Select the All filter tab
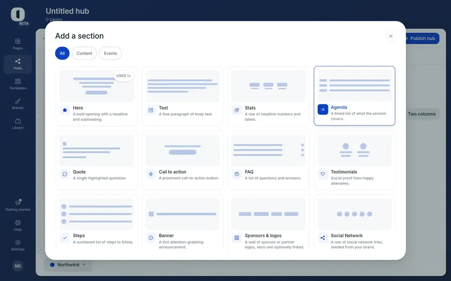This screenshot has width=451, height=281. [x=62, y=53]
